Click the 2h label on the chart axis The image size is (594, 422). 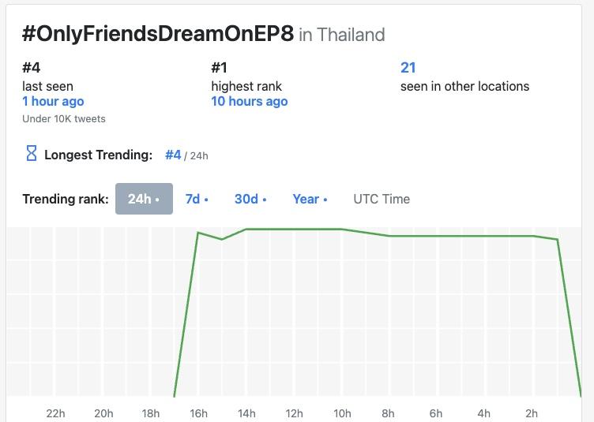pyautogui.click(x=532, y=413)
